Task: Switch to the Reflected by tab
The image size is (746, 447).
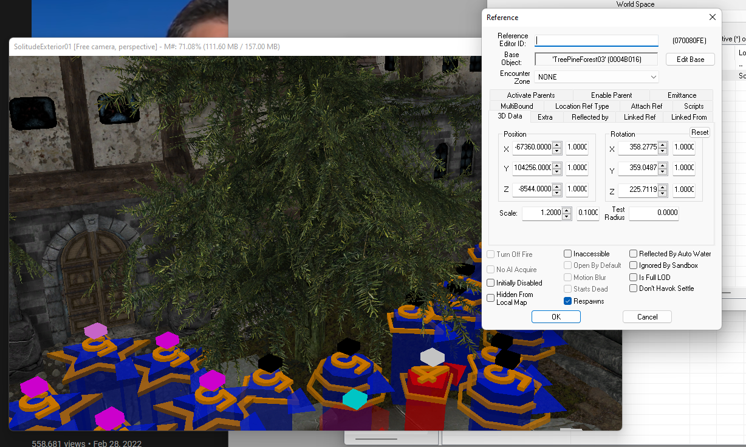Action: (x=590, y=117)
